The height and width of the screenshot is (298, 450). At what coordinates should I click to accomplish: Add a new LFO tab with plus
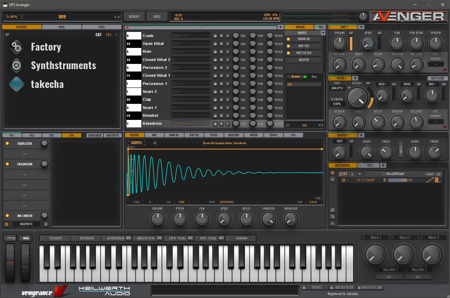pyautogui.click(x=383, y=165)
